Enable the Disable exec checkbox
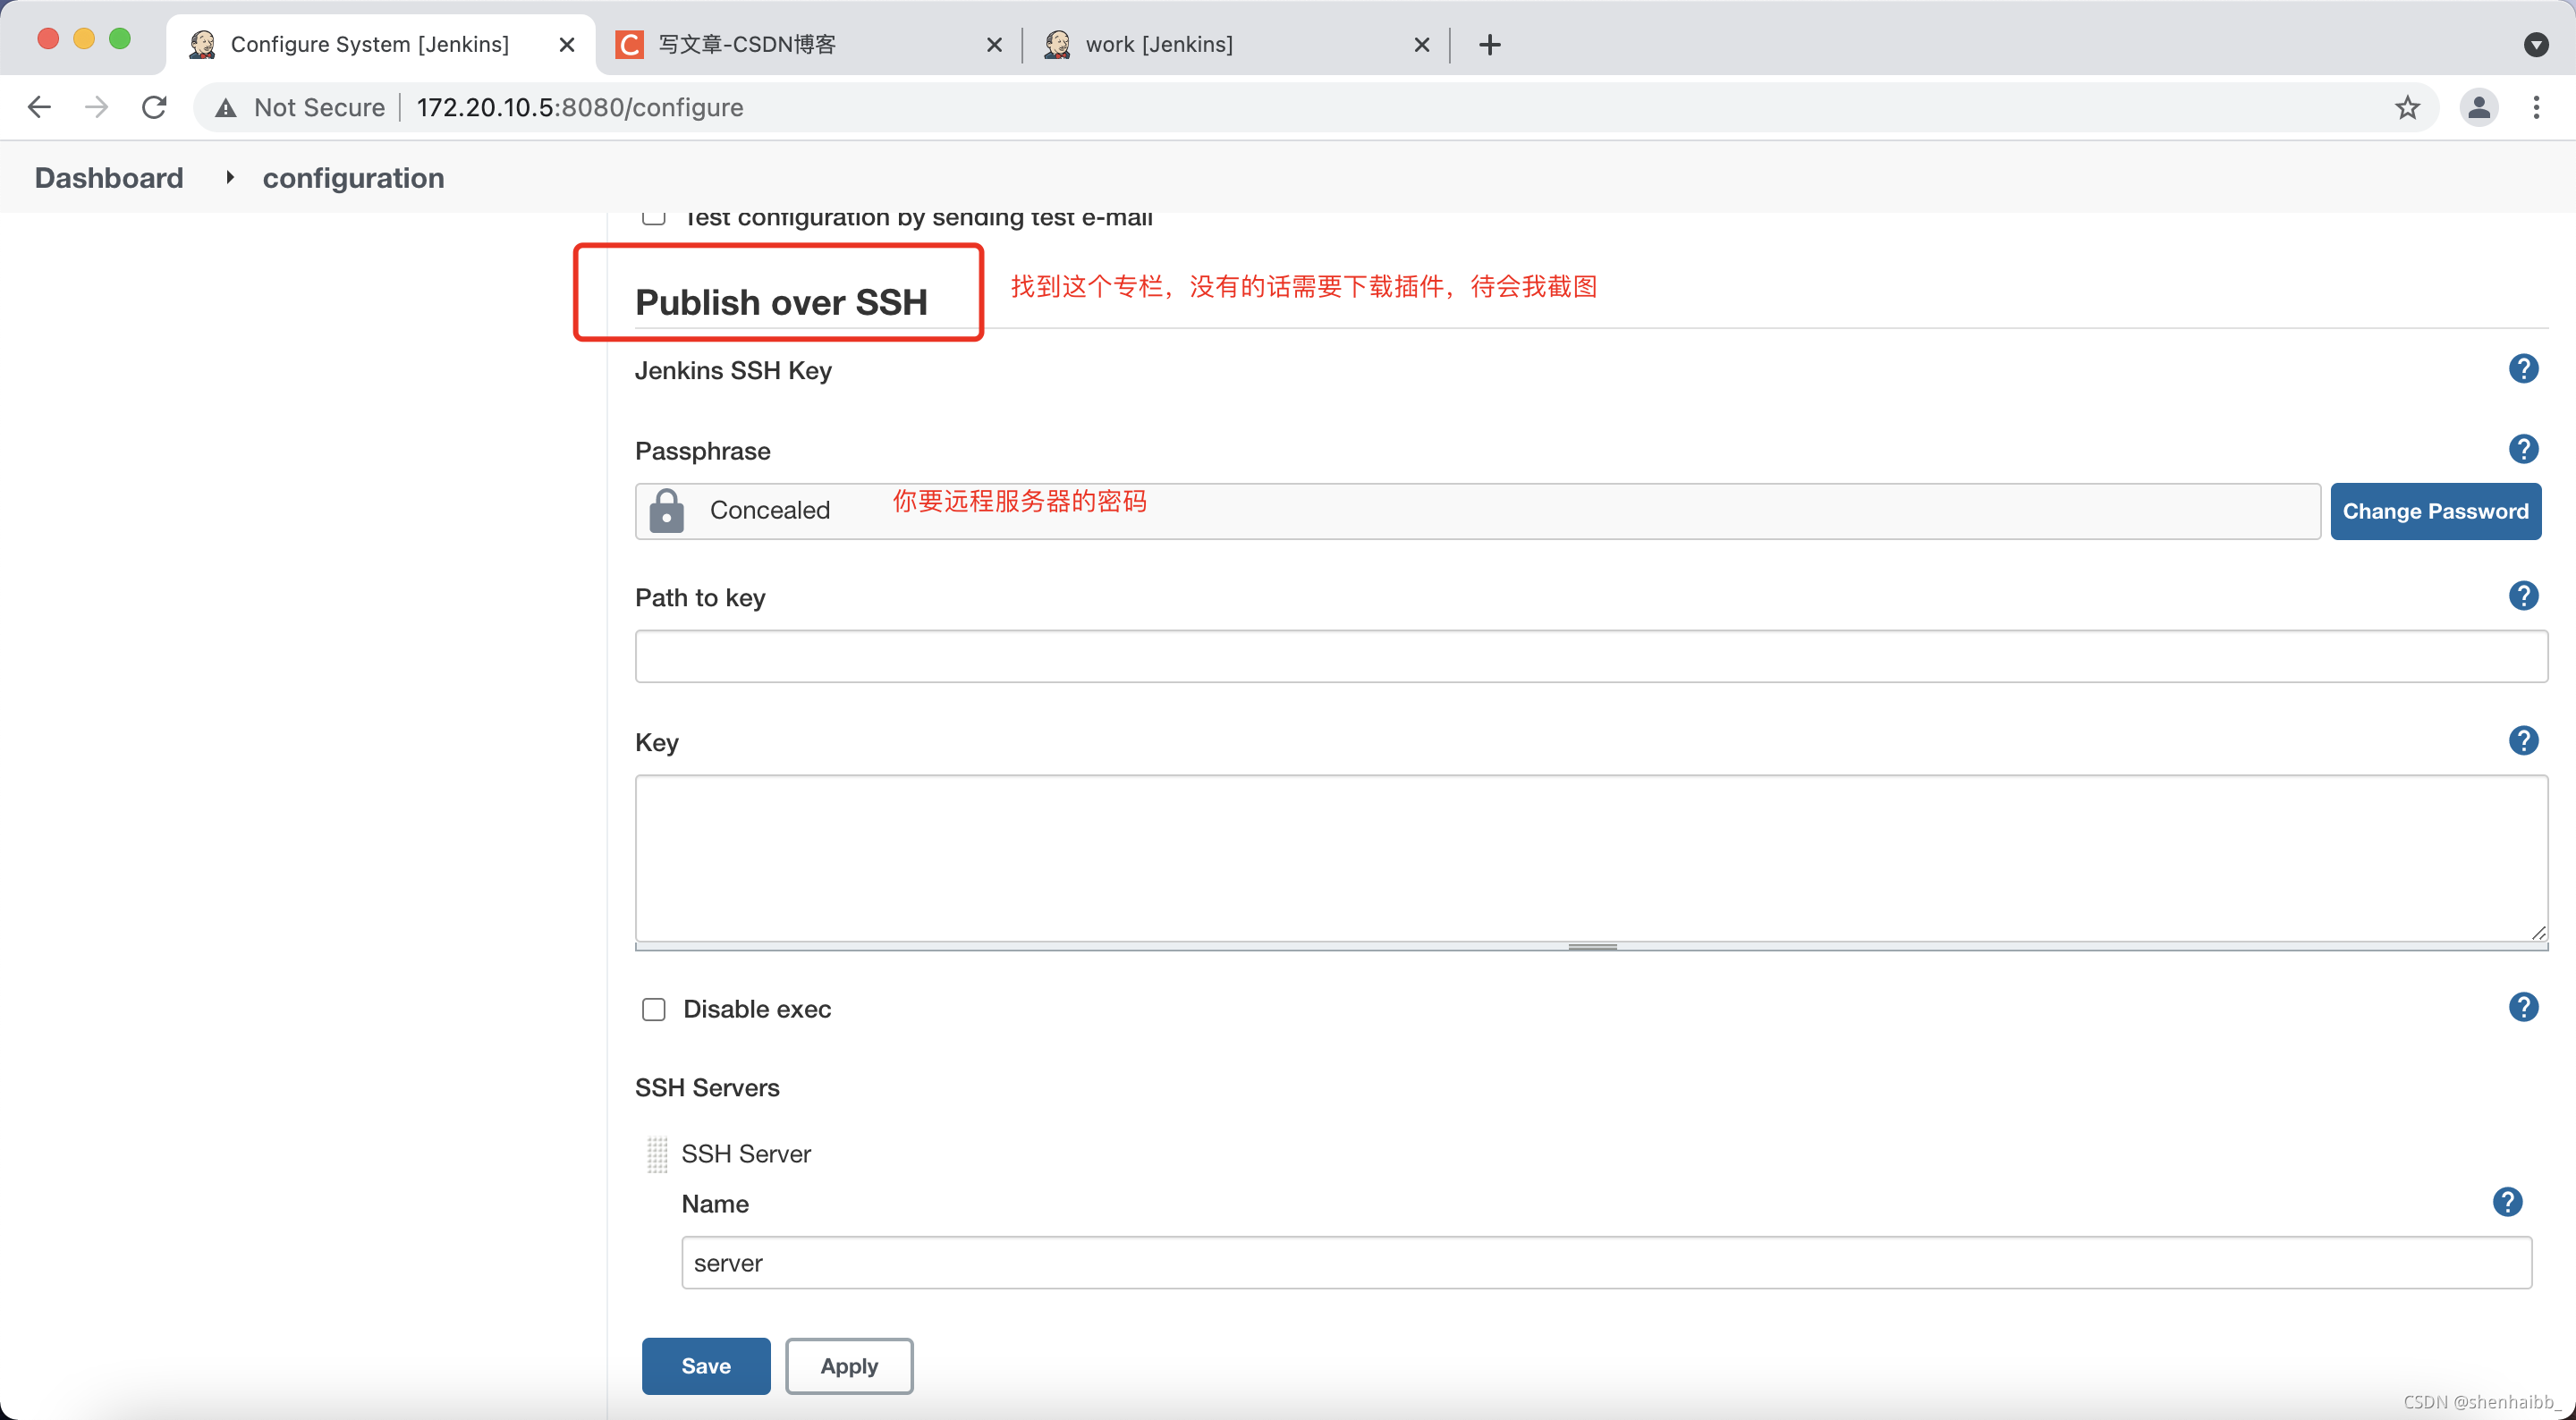The height and width of the screenshot is (1420, 2576). (x=653, y=1009)
